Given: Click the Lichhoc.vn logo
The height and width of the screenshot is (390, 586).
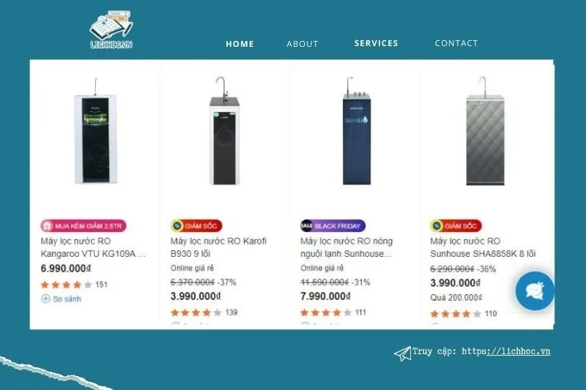Looking at the screenshot, I should pos(111,30).
